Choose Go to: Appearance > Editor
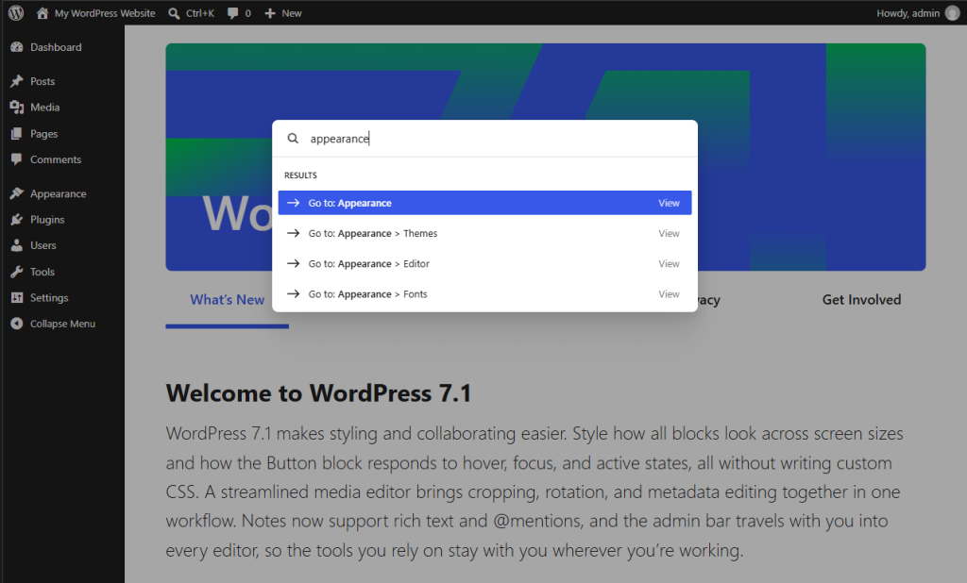Image resolution: width=967 pixels, height=583 pixels. (484, 263)
